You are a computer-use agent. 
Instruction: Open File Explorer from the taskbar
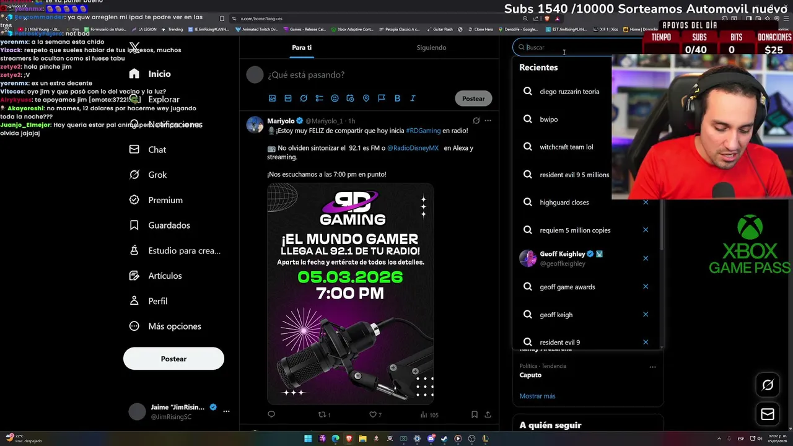[362, 439]
